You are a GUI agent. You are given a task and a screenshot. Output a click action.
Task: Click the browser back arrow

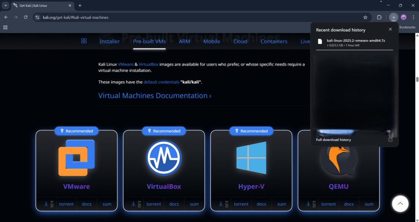(x=6, y=17)
